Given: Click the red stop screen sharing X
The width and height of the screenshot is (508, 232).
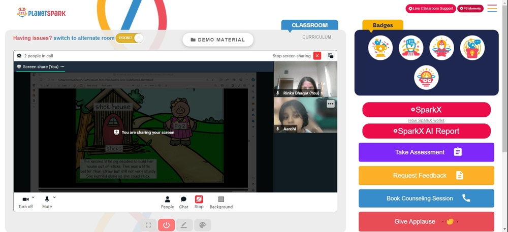Looking at the screenshot, I should (317, 56).
